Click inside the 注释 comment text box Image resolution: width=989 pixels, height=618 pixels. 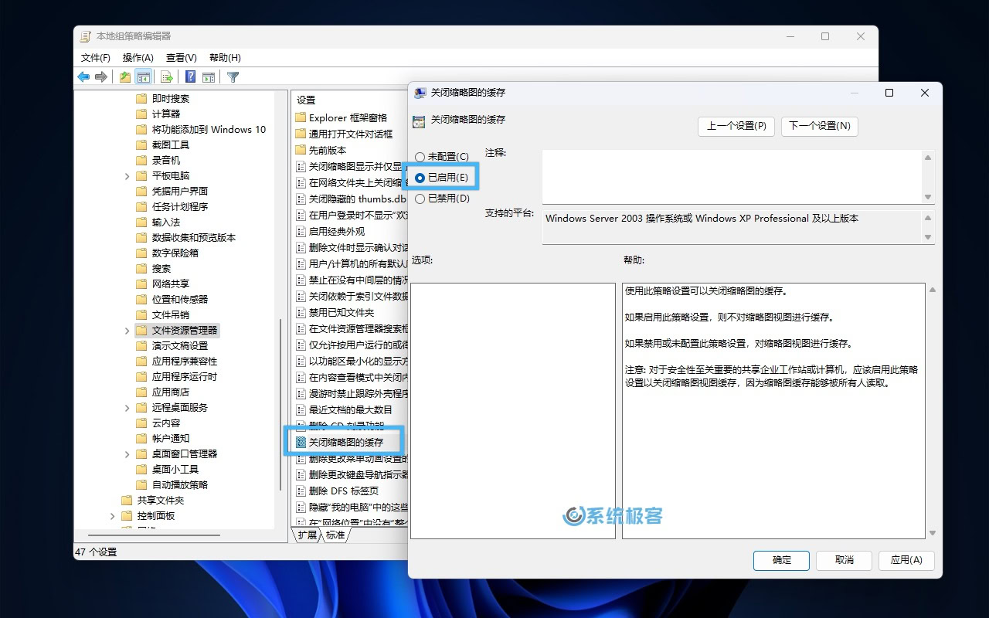click(x=732, y=177)
